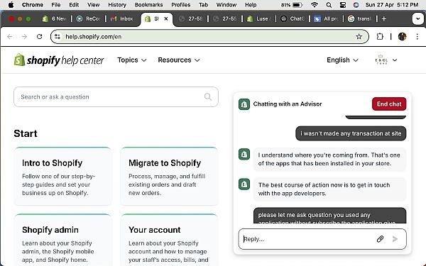
Task: Open the Window menu
Action: (226, 5)
